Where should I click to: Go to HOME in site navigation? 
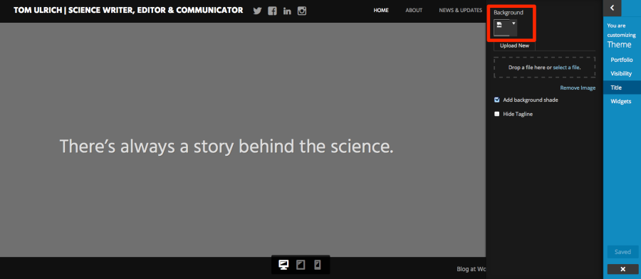[381, 10]
